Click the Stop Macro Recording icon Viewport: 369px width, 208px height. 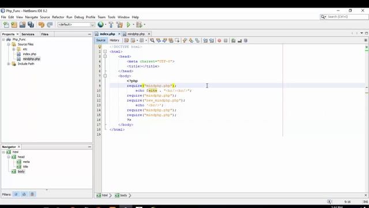[225, 40]
